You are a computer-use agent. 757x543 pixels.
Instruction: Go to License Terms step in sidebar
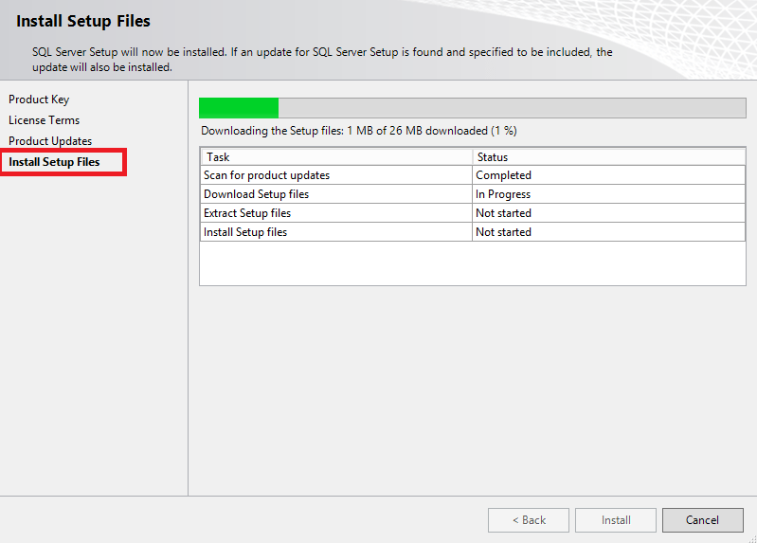pos(45,120)
